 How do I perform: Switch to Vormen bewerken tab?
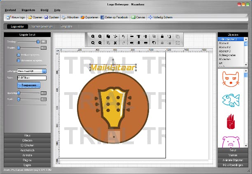(42, 26)
